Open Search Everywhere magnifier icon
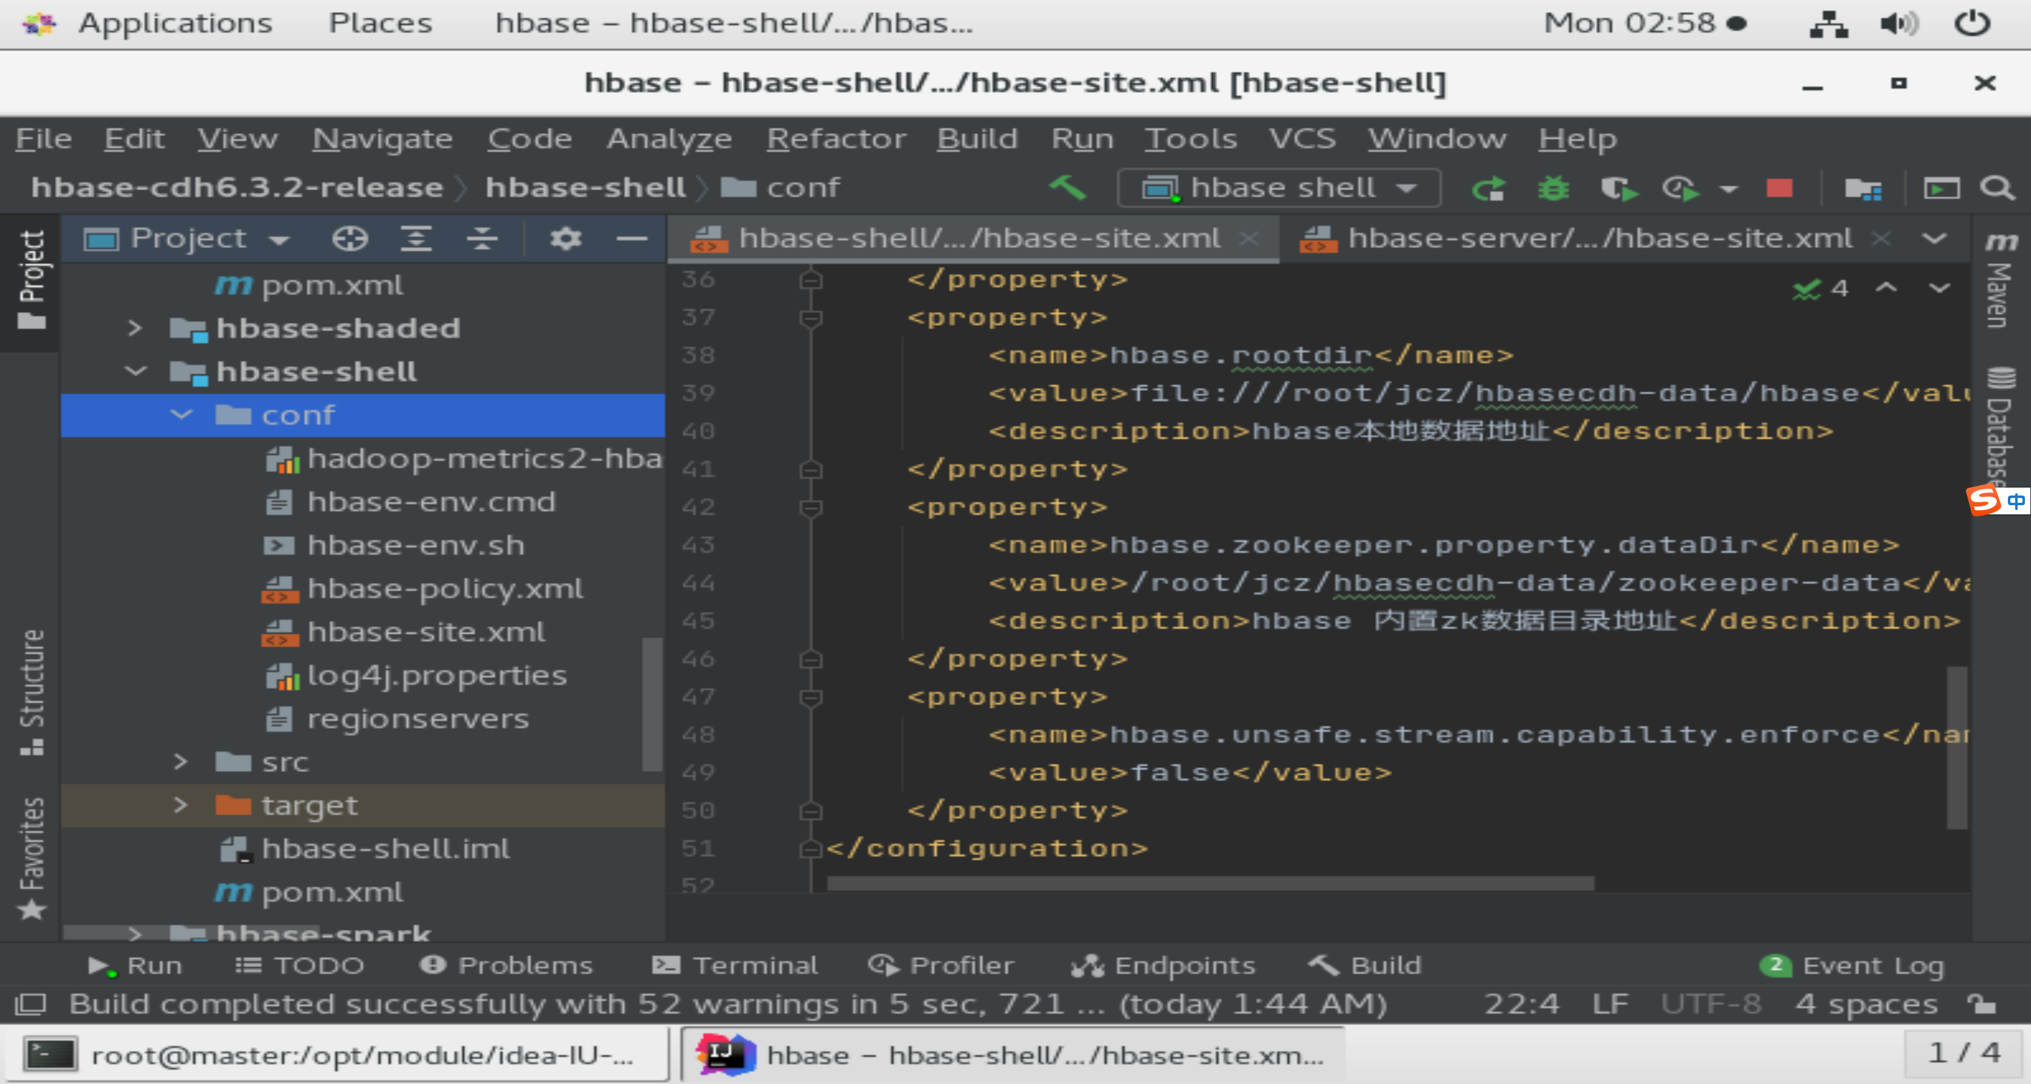The width and height of the screenshot is (2031, 1084). pyautogui.click(x=1996, y=189)
